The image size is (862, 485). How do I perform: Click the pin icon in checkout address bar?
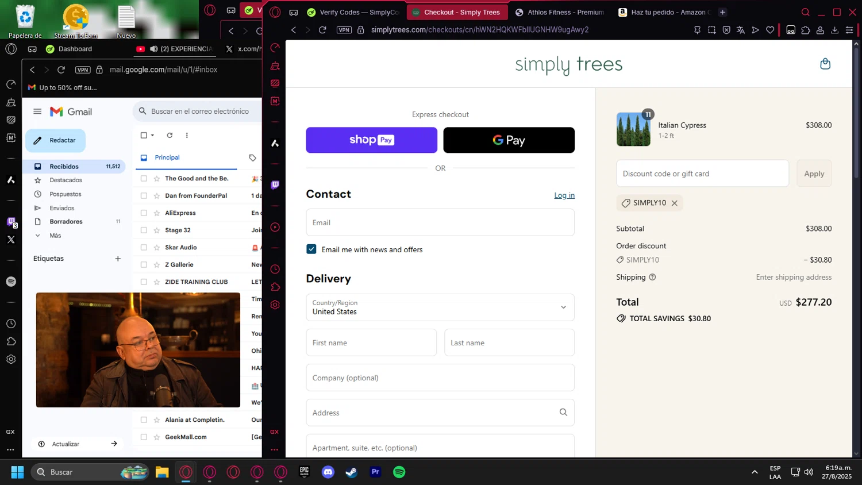pos(697,30)
